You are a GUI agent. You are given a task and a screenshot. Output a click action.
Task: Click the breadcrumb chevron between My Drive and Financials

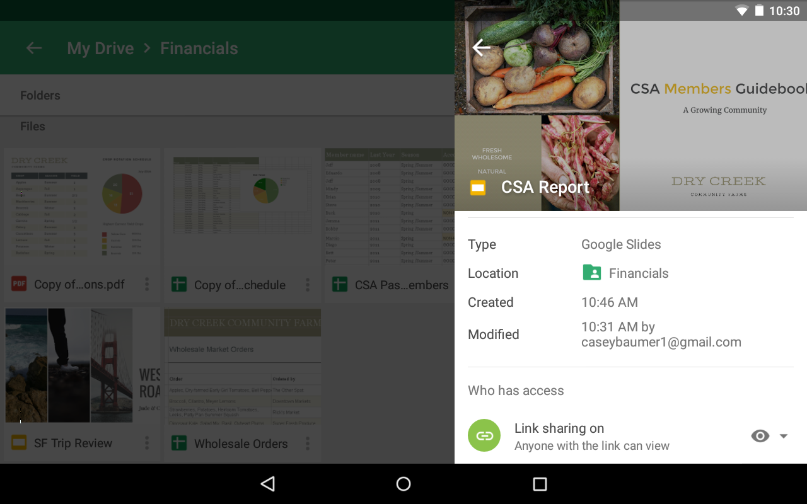(x=147, y=49)
